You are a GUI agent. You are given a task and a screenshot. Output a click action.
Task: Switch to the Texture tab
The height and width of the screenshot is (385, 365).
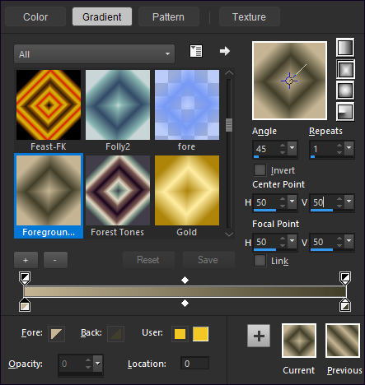click(x=249, y=17)
